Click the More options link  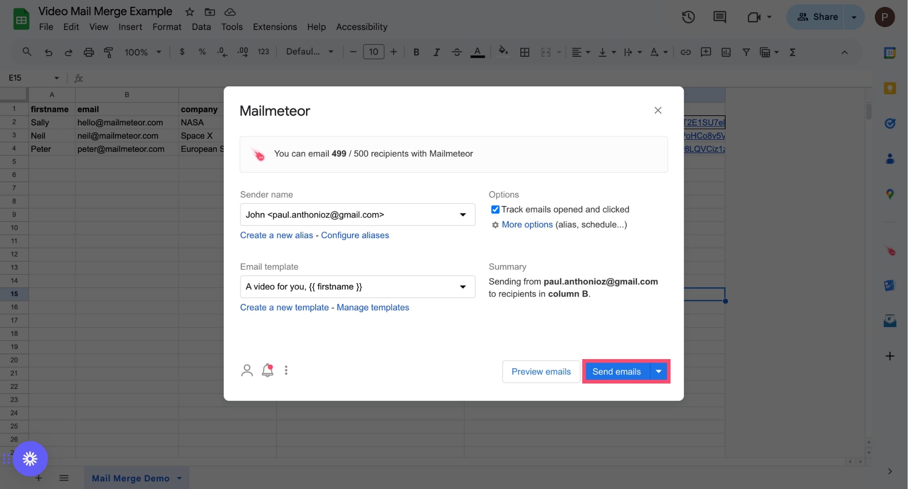[527, 225]
